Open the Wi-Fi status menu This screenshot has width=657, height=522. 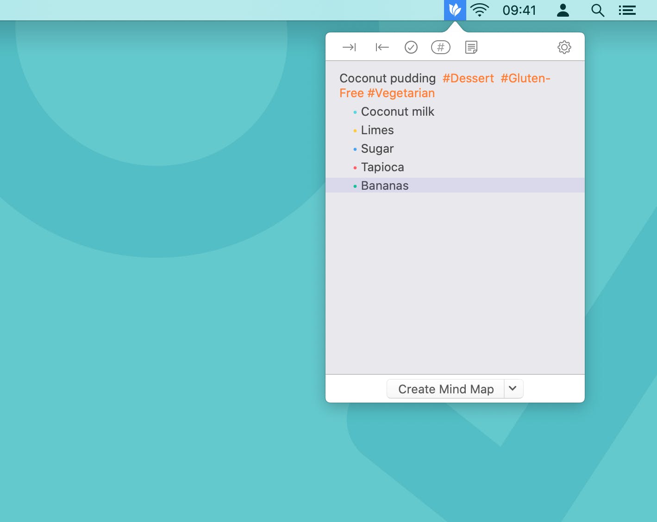click(480, 10)
